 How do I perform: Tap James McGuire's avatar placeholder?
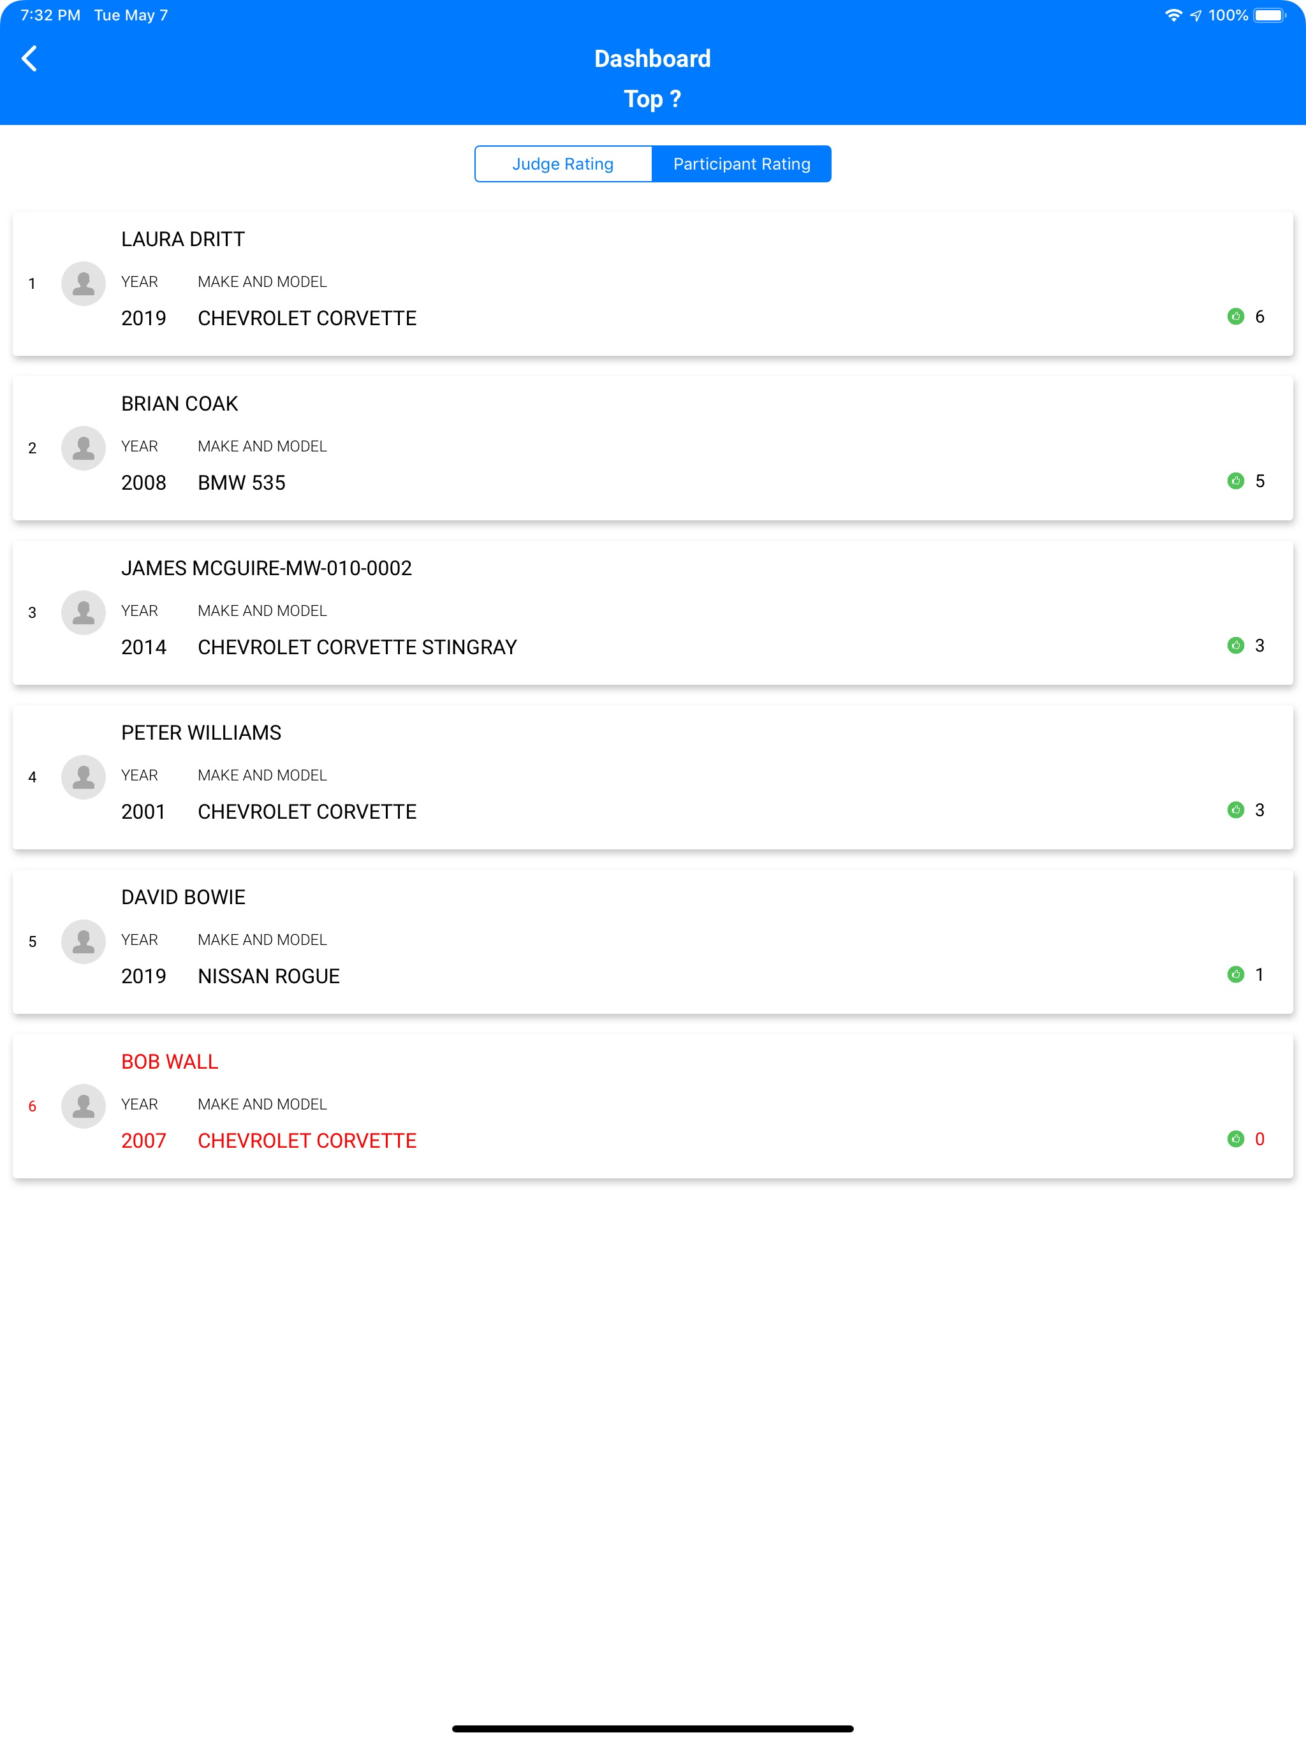click(x=84, y=613)
